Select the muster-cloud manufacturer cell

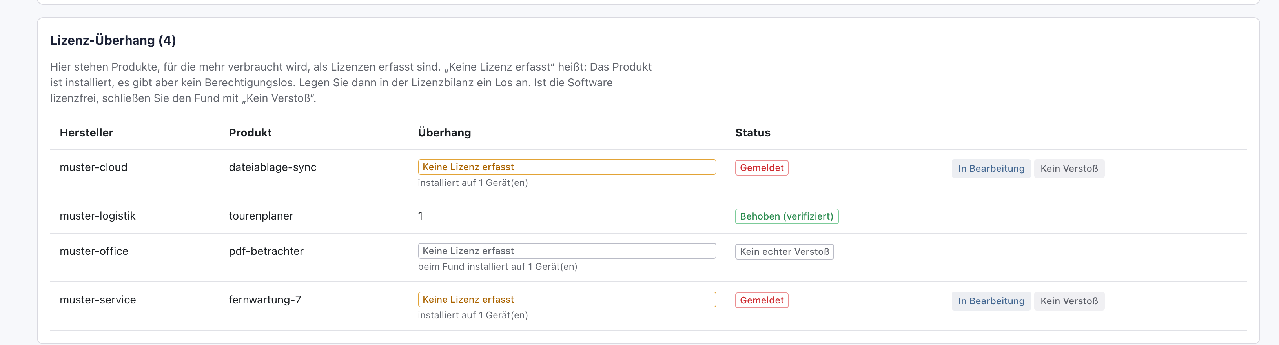(x=93, y=167)
